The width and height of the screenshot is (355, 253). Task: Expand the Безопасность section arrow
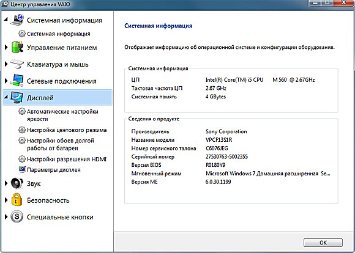pos(6,200)
